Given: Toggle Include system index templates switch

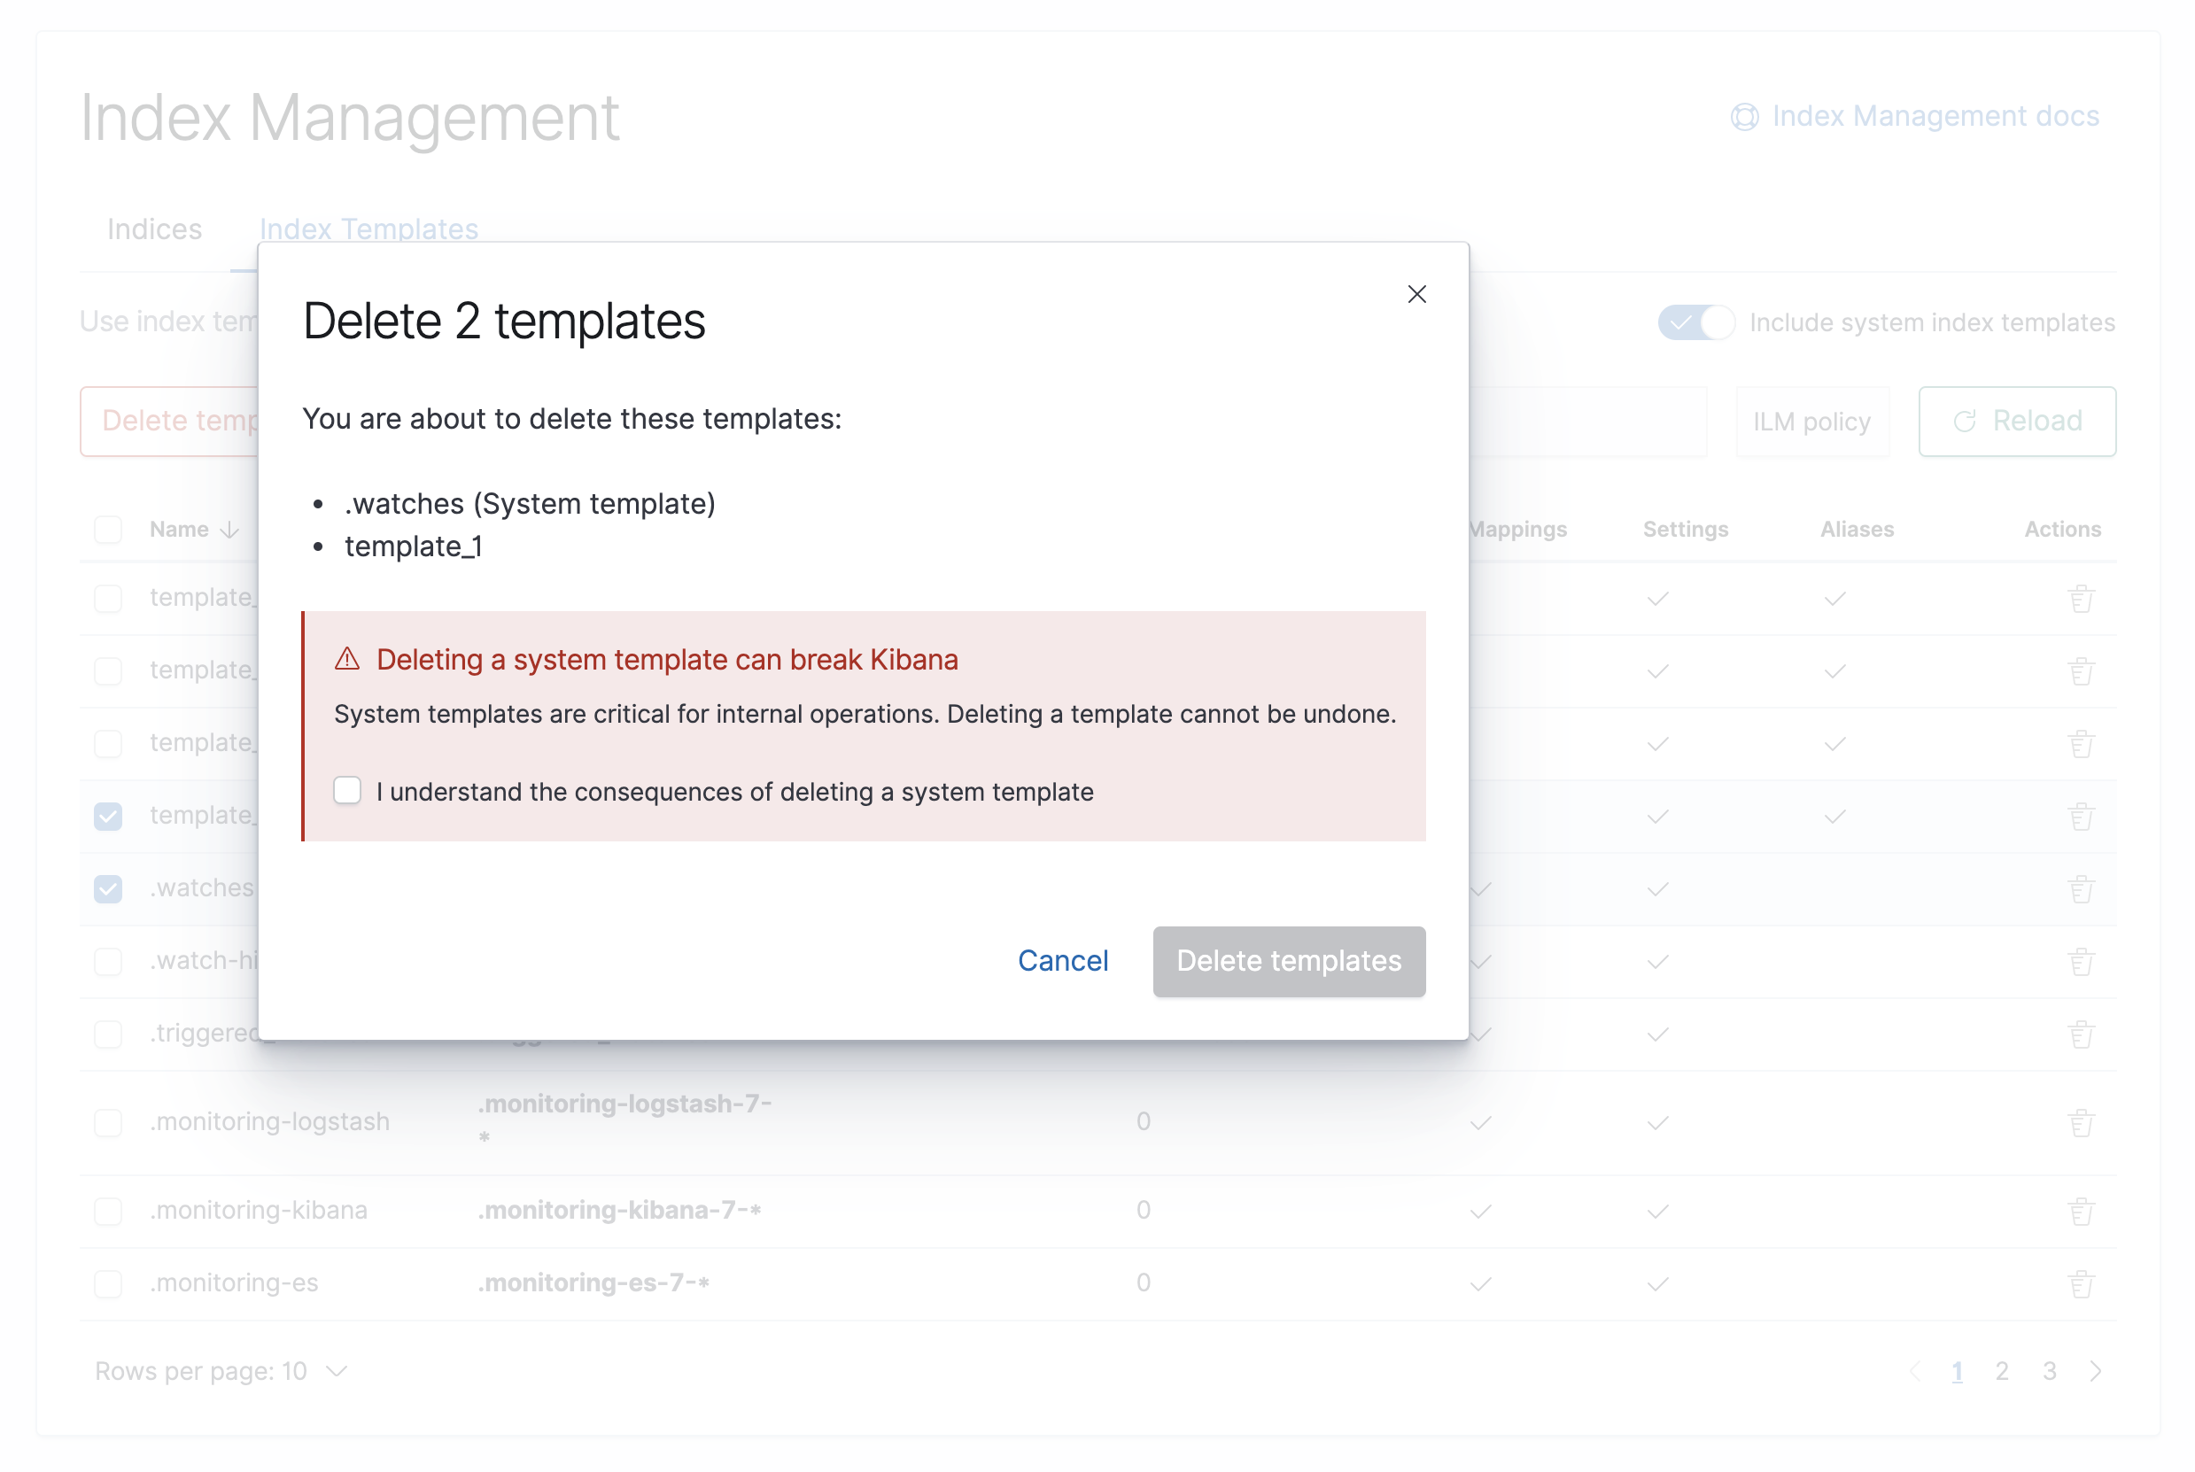Looking at the screenshot, I should 1695,322.
